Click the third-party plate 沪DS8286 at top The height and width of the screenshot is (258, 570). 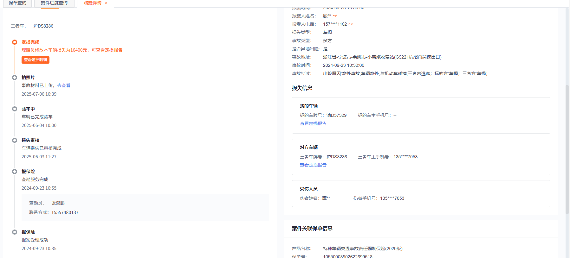point(43,26)
